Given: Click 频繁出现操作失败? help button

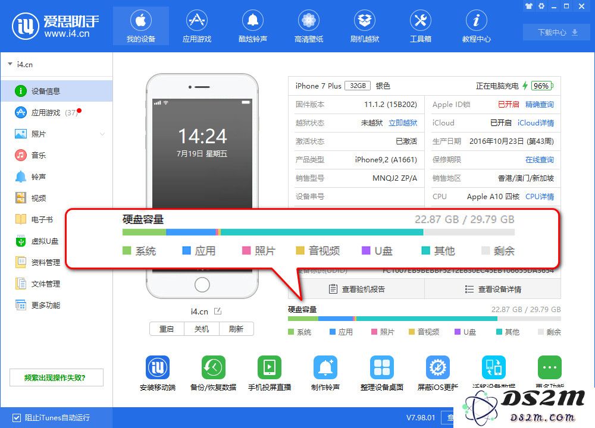Looking at the screenshot, I should [56, 377].
